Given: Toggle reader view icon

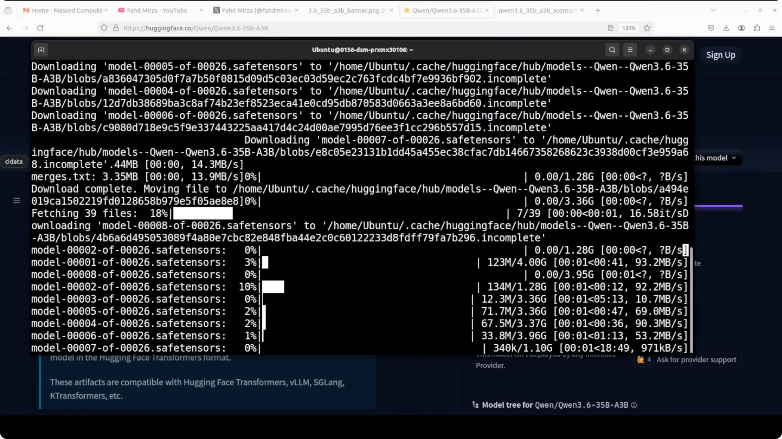Looking at the screenshot, I should (611, 28).
